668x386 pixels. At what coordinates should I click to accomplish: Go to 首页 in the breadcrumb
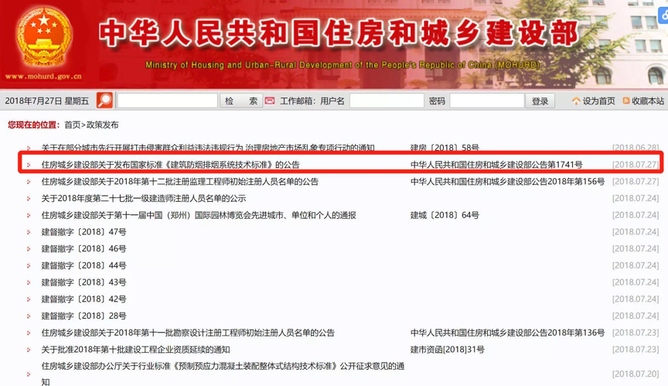click(72, 125)
